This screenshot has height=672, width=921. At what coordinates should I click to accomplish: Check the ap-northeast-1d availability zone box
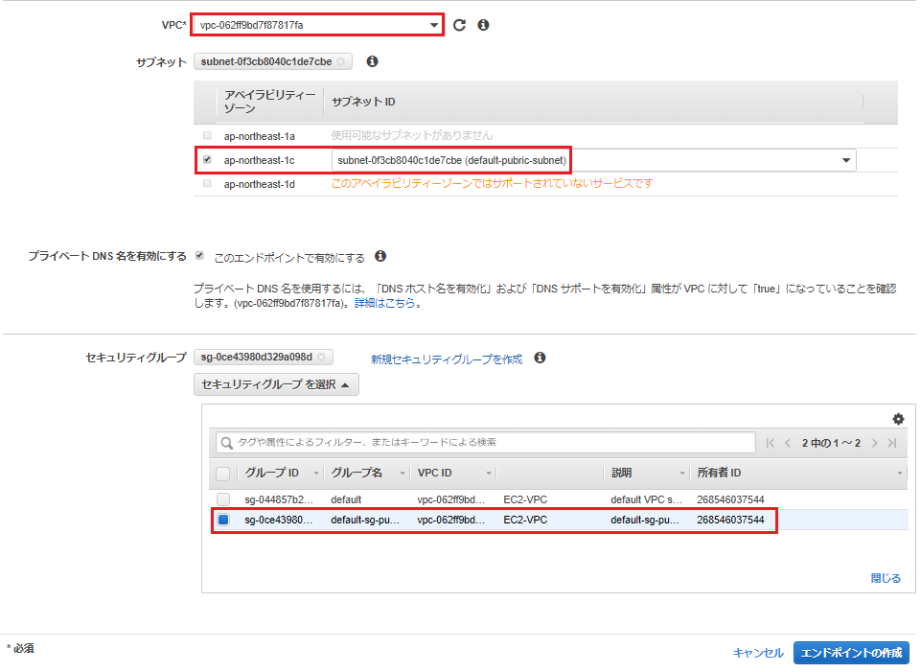207,184
